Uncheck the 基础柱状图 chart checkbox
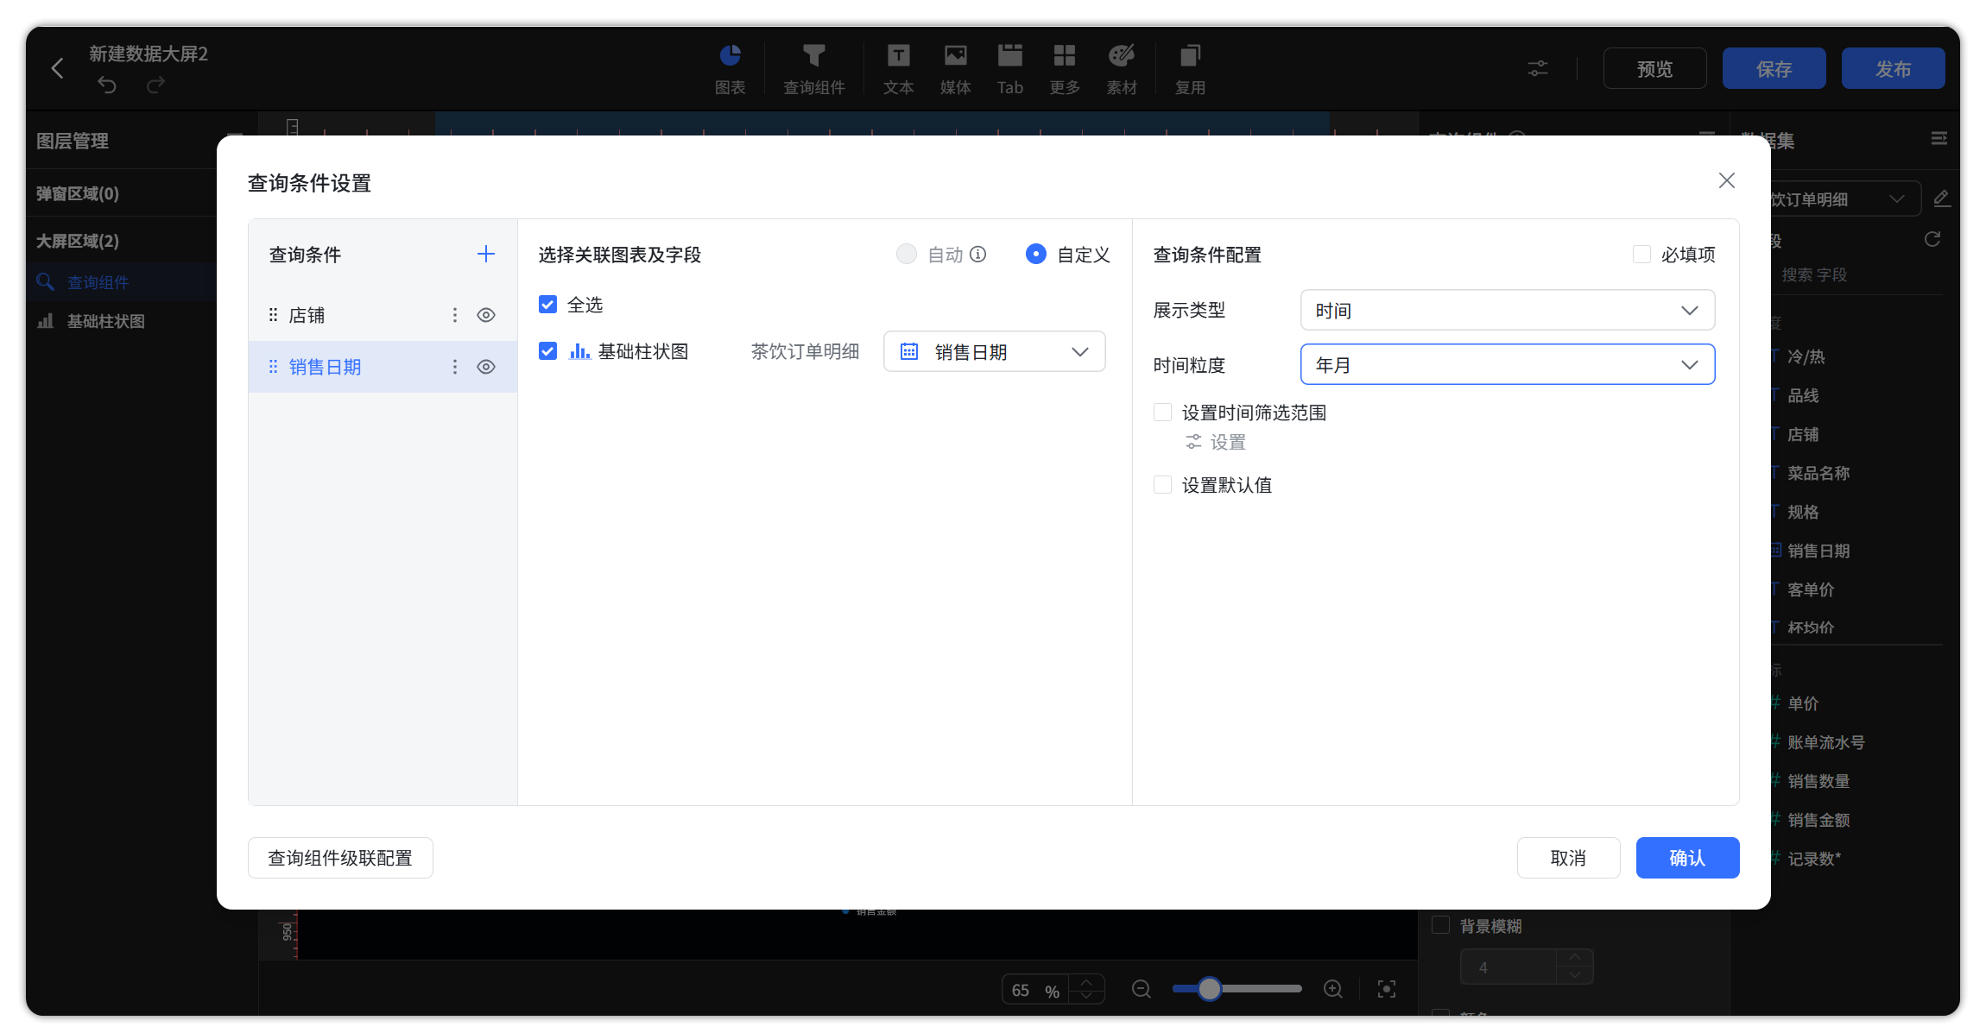1986x1033 pixels. tap(547, 351)
